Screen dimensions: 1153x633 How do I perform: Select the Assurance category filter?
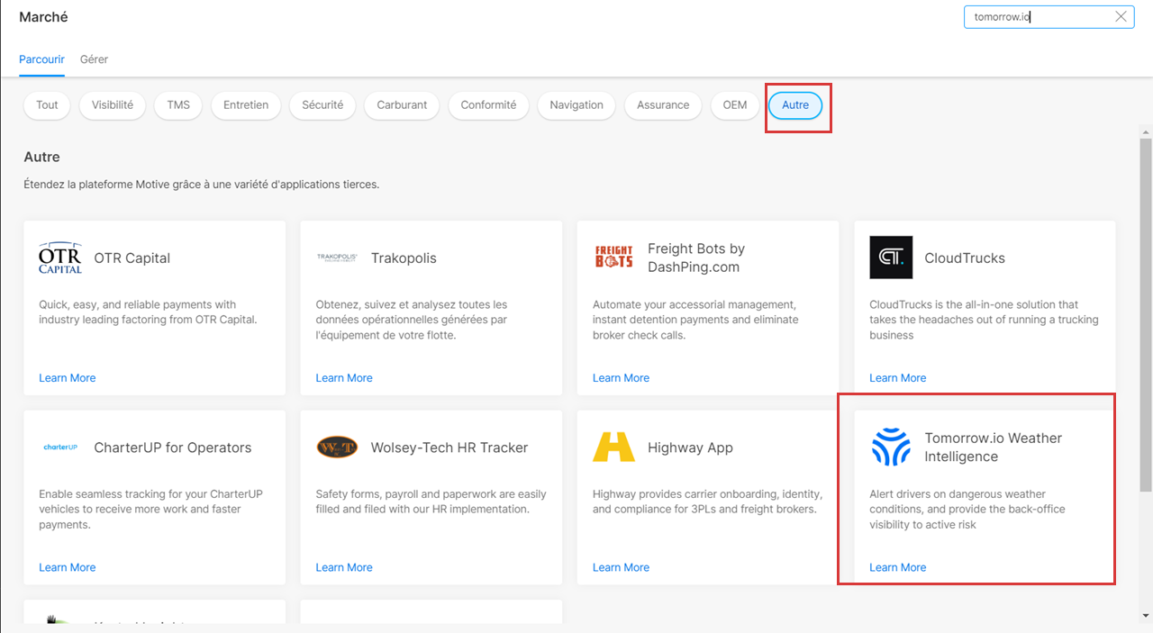pos(663,105)
